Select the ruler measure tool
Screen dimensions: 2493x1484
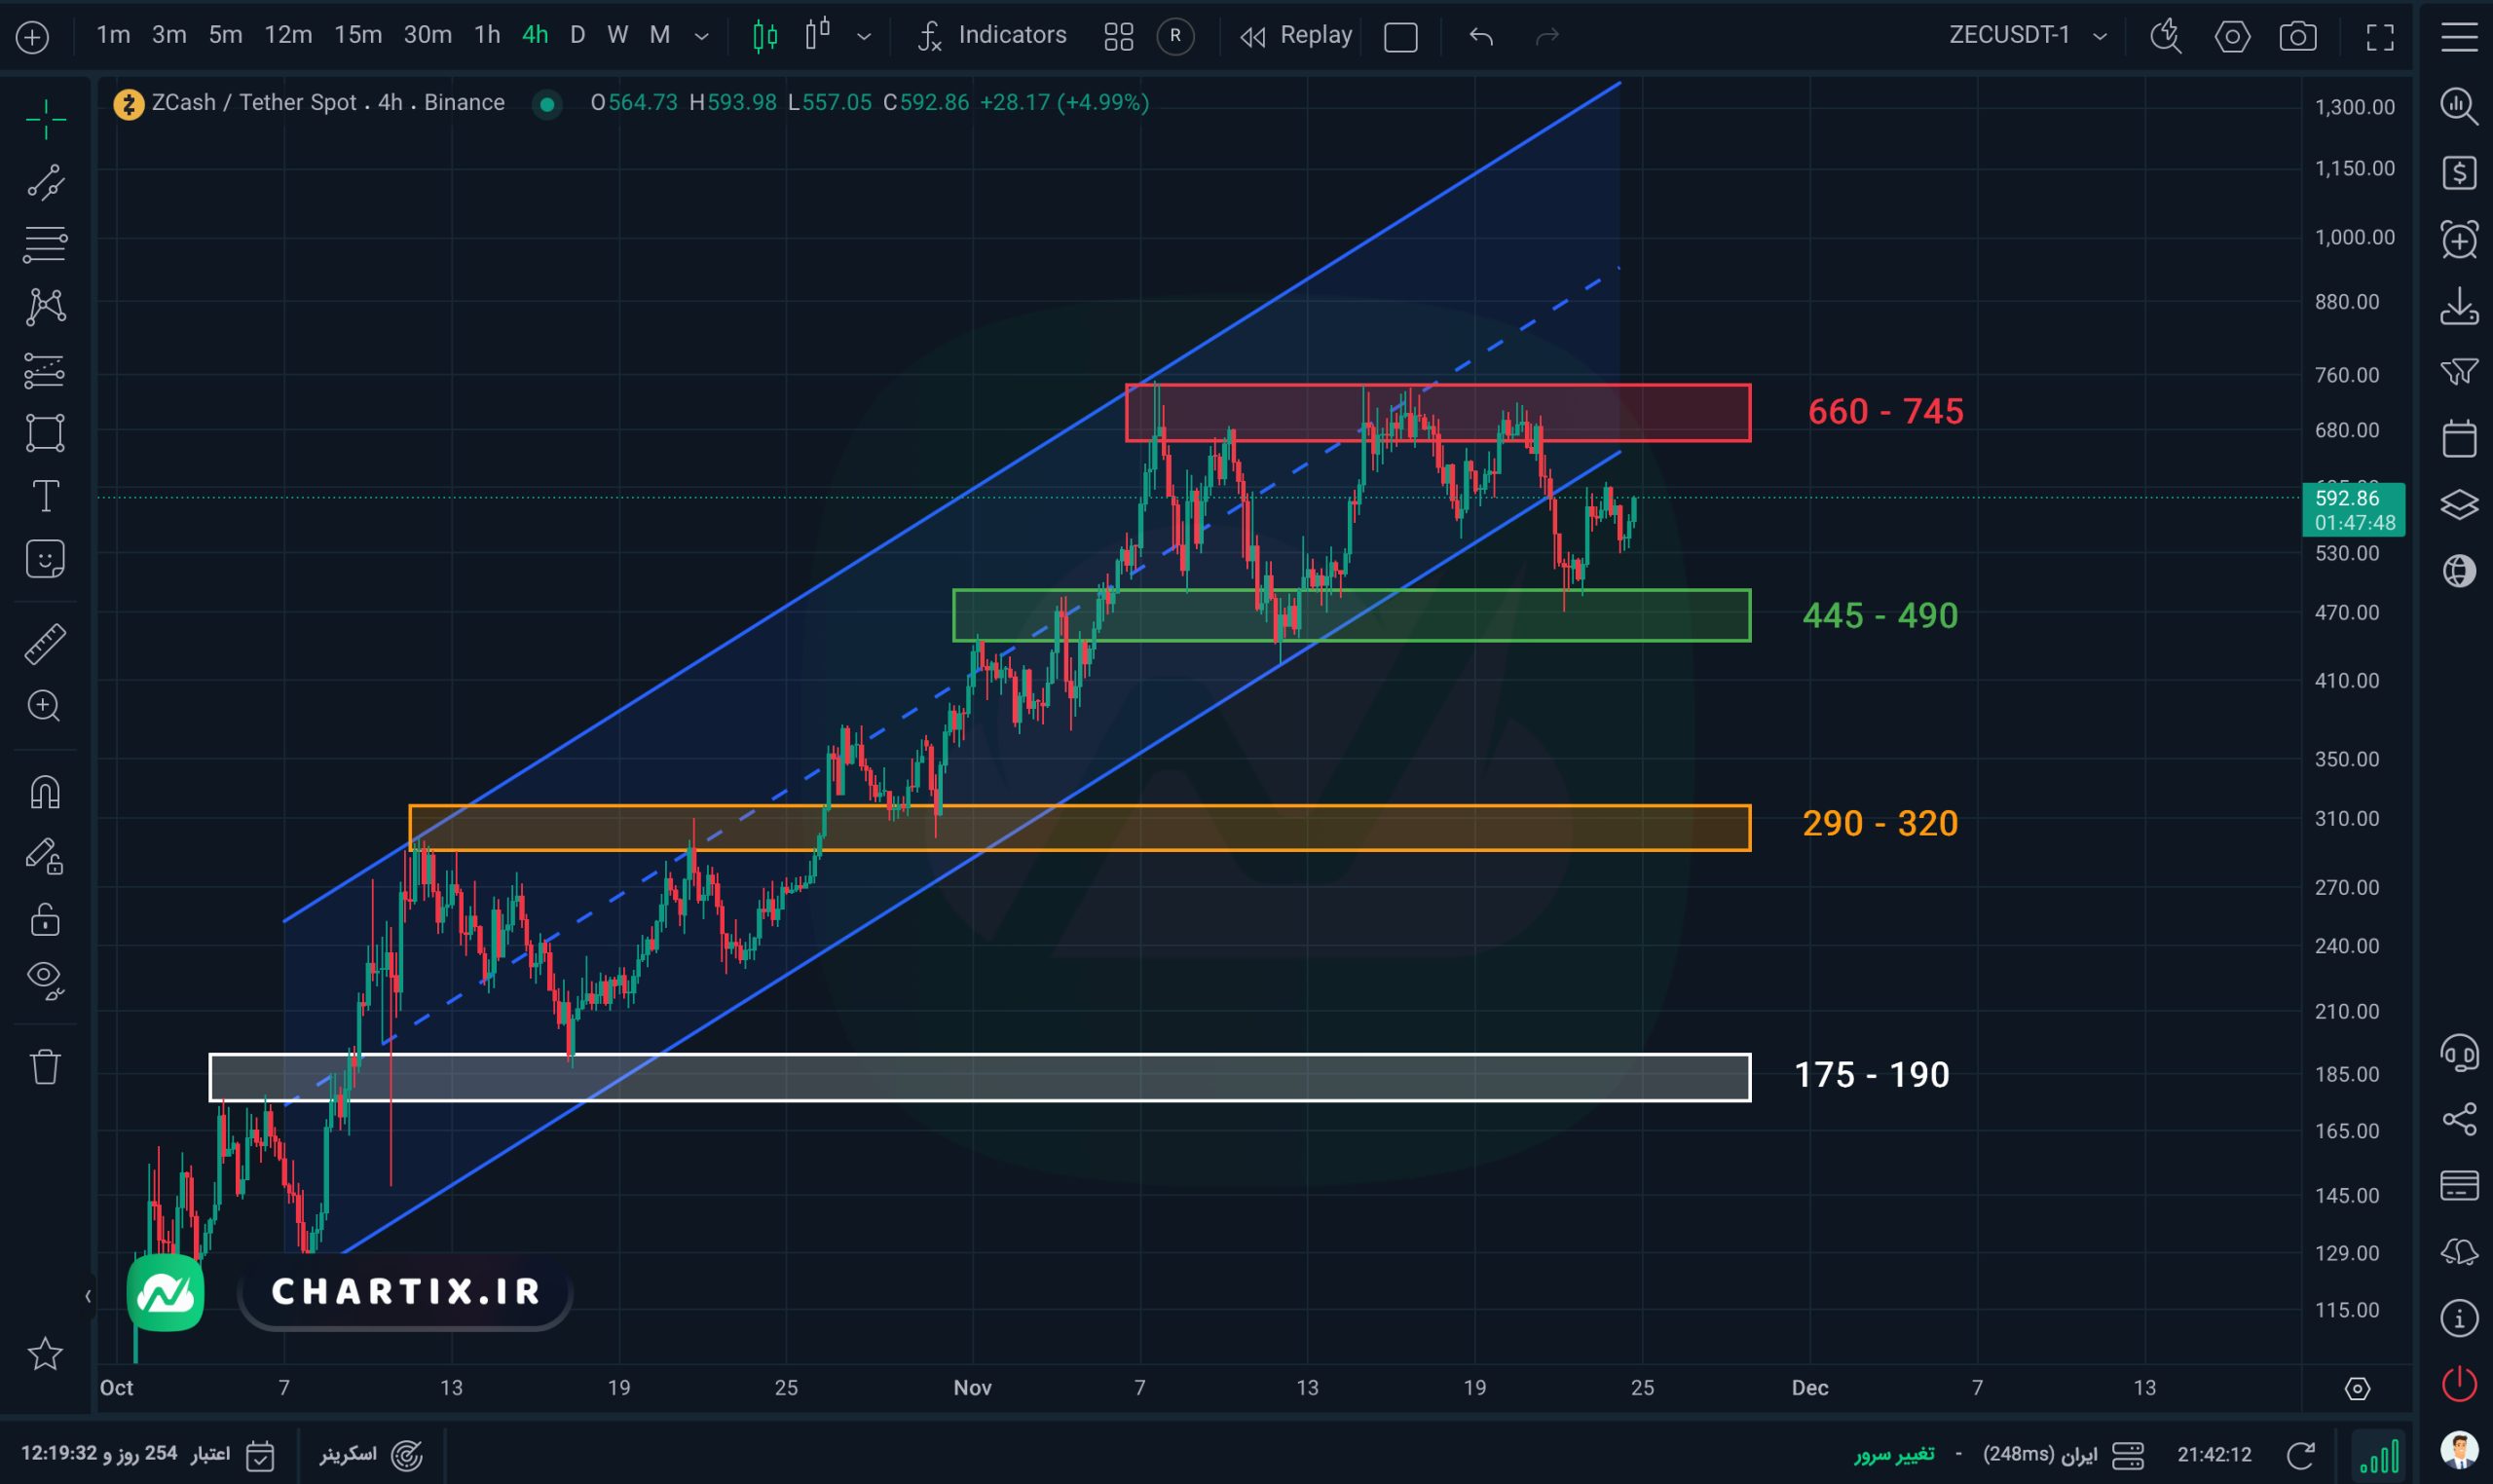45,644
